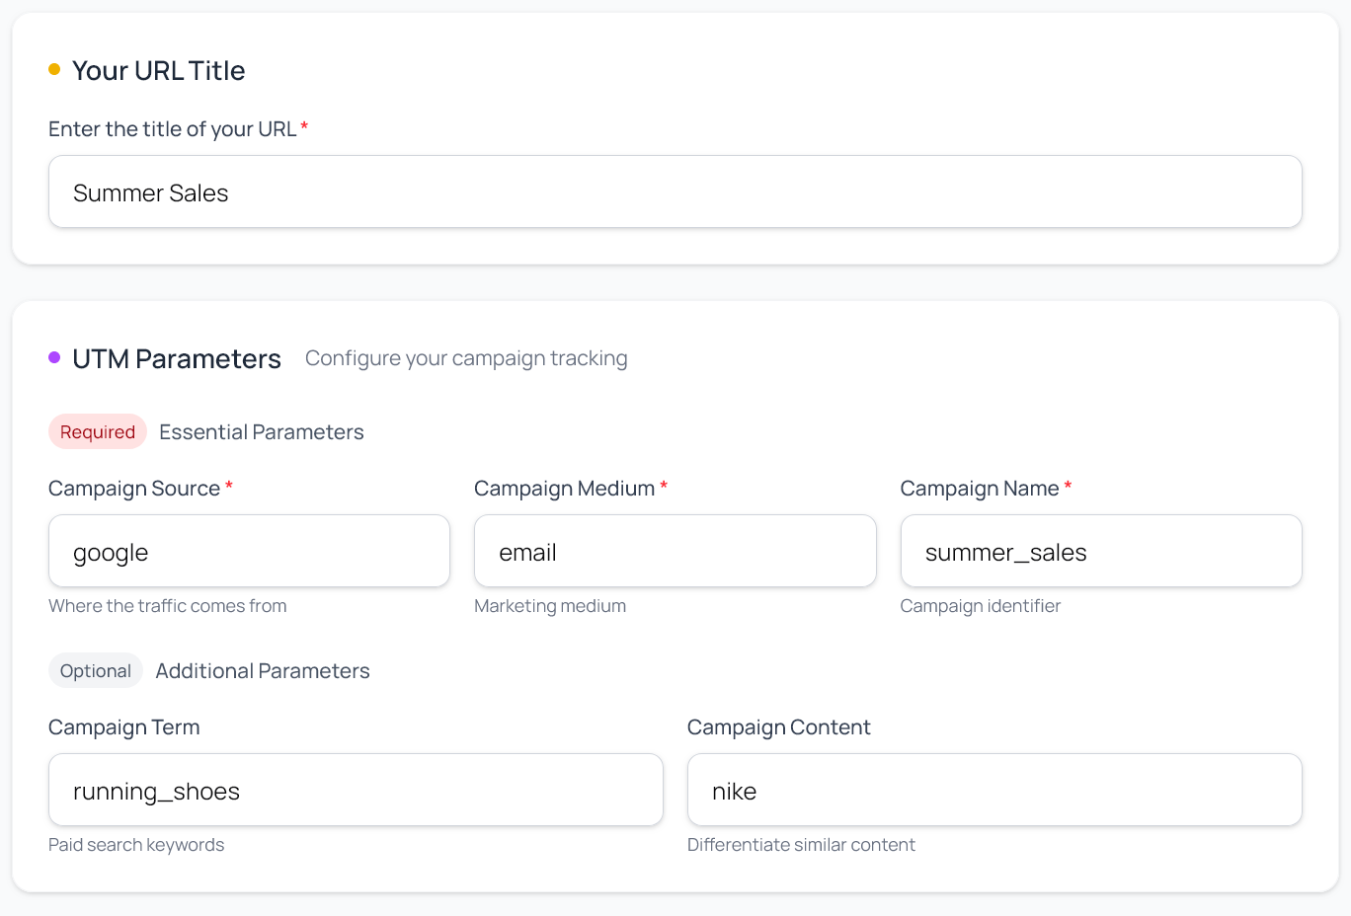
Task: Click the Essential Parameters heading
Action: coord(261,431)
